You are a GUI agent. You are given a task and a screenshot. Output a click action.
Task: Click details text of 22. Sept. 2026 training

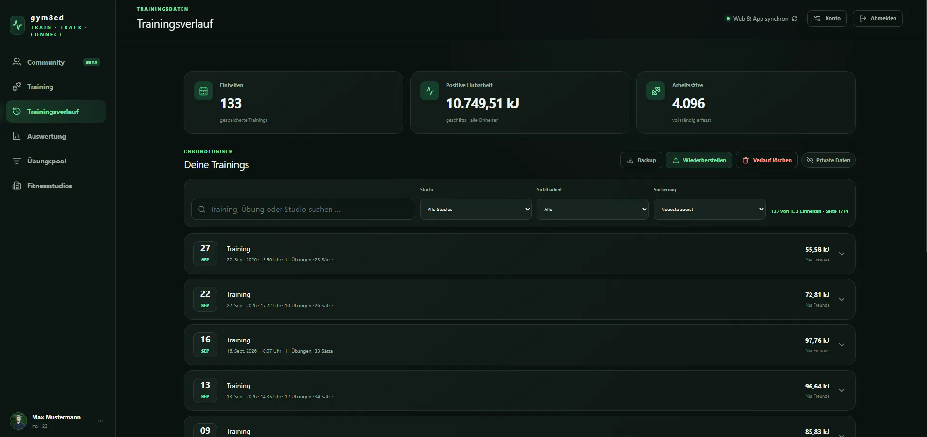tap(280, 306)
